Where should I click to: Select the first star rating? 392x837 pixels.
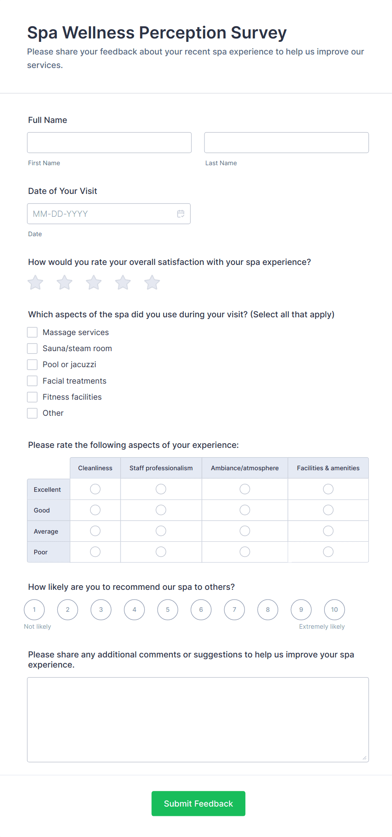[x=35, y=283]
